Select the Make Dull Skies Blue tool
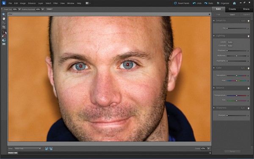The width and height of the screenshot is (254, 159). click(4, 40)
